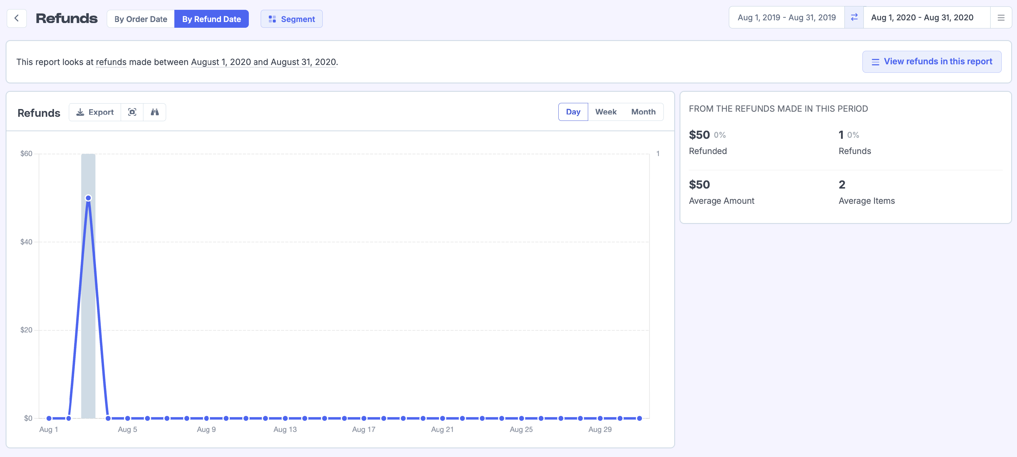Open the Aug 2020 date range picker
The height and width of the screenshot is (457, 1017).
(x=922, y=17)
